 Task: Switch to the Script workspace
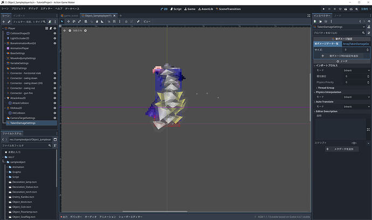(x=176, y=9)
